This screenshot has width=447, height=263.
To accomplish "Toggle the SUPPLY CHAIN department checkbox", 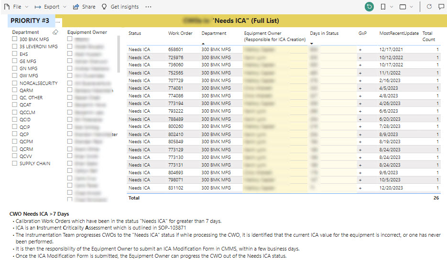I will (x=15, y=163).
